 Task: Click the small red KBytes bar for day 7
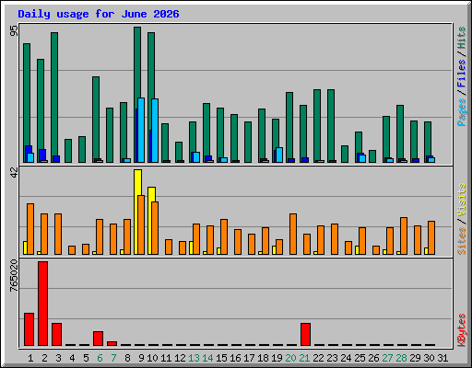click(x=112, y=343)
